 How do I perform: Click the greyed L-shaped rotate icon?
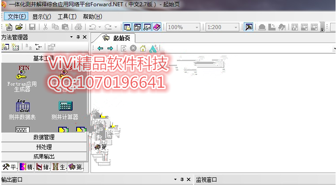pos(272,27)
